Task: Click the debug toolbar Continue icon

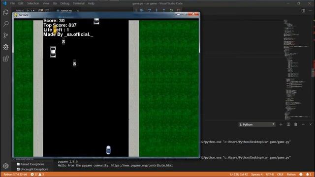Action: 142,10
